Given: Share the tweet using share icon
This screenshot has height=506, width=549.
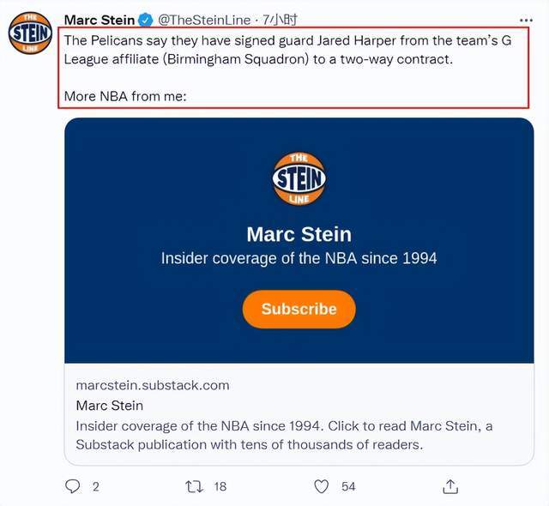Looking at the screenshot, I should [x=450, y=486].
